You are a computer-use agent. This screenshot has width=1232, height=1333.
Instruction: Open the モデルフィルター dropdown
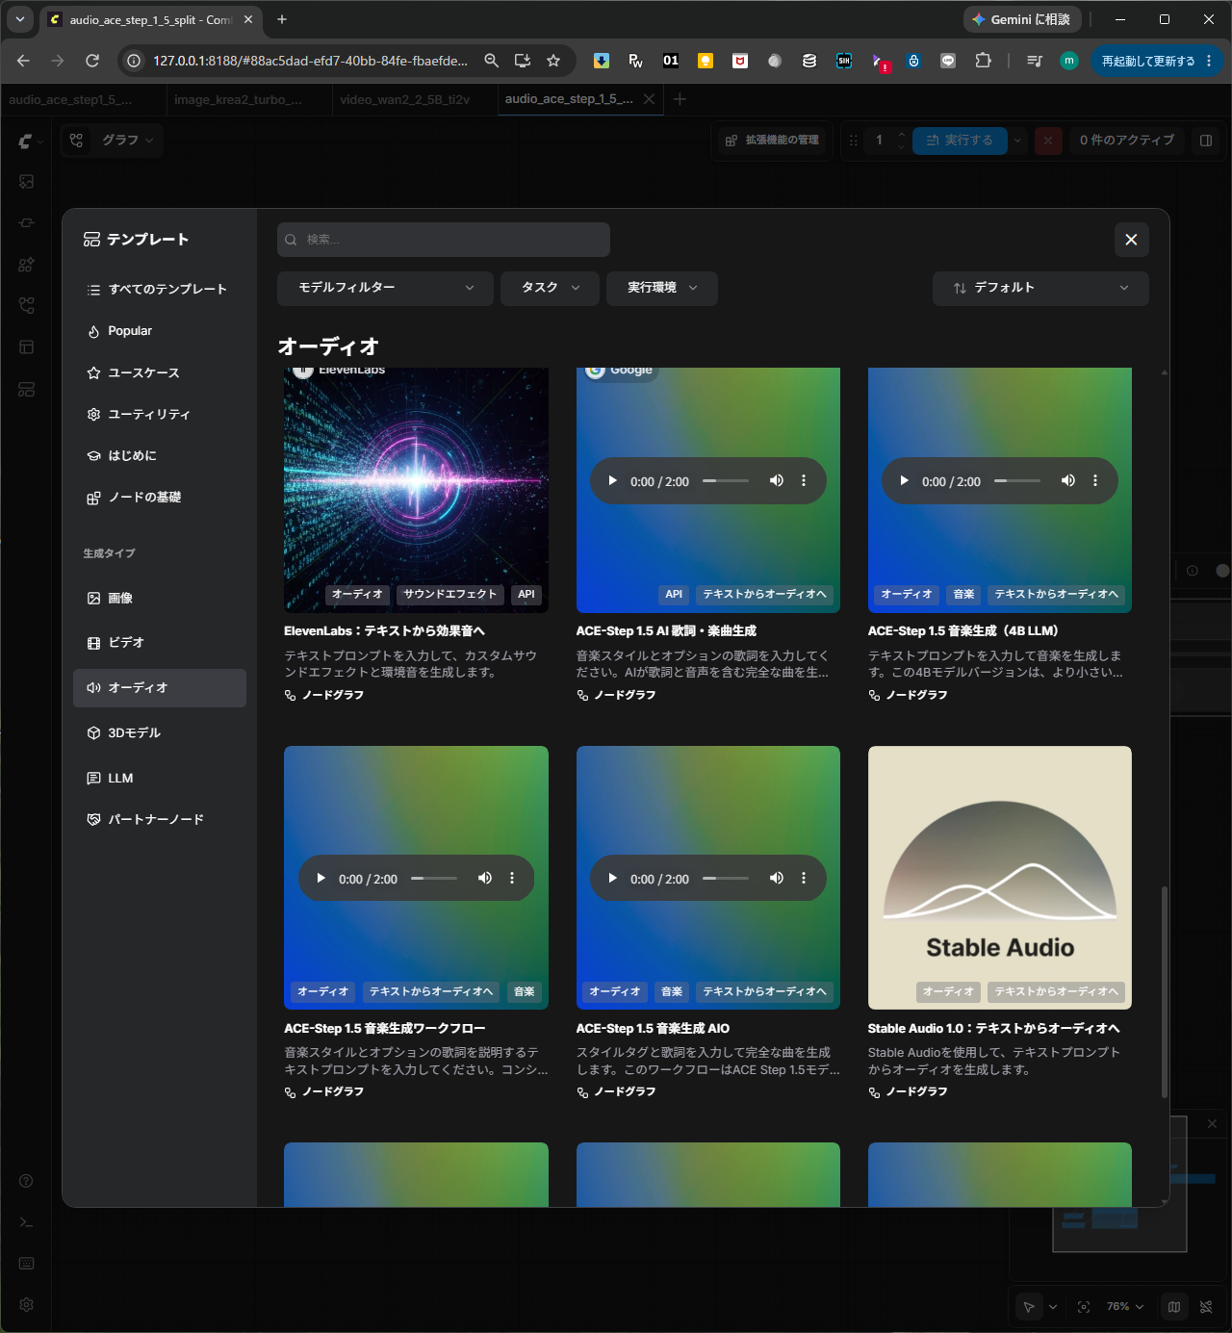pyautogui.click(x=385, y=288)
